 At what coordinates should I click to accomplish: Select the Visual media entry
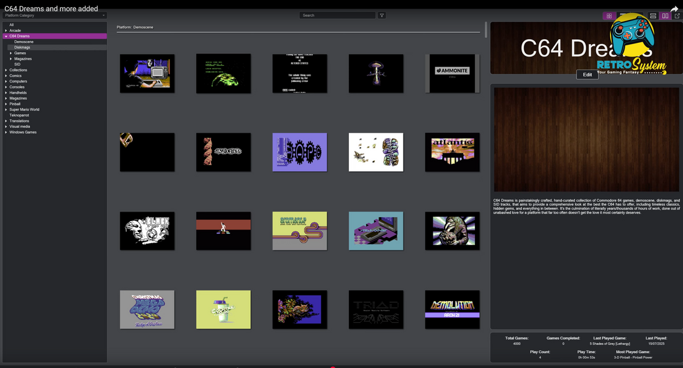pos(20,127)
